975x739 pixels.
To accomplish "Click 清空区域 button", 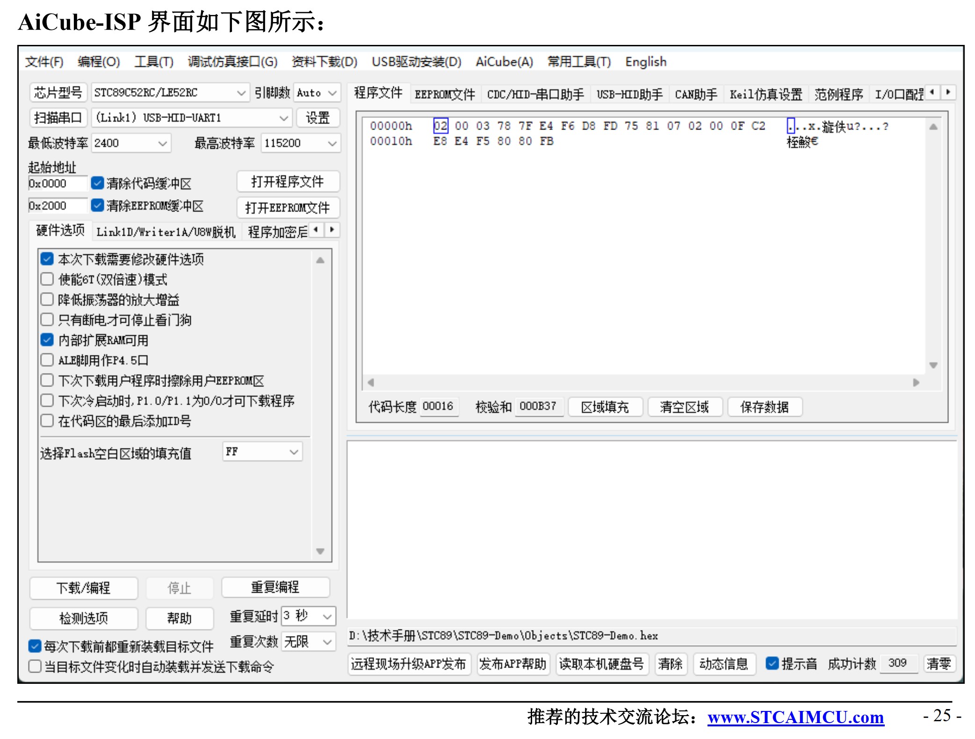I will pos(685,407).
